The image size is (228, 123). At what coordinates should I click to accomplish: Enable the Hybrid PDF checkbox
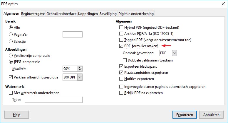point(121,28)
